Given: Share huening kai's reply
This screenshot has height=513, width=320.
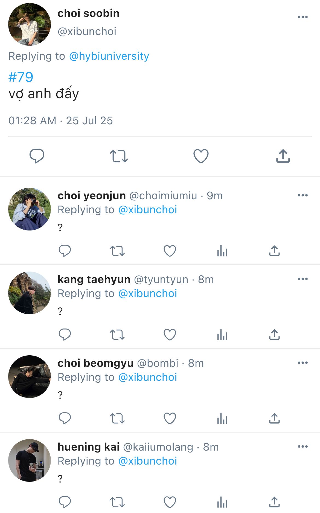Looking at the screenshot, I should click(274, 502).
